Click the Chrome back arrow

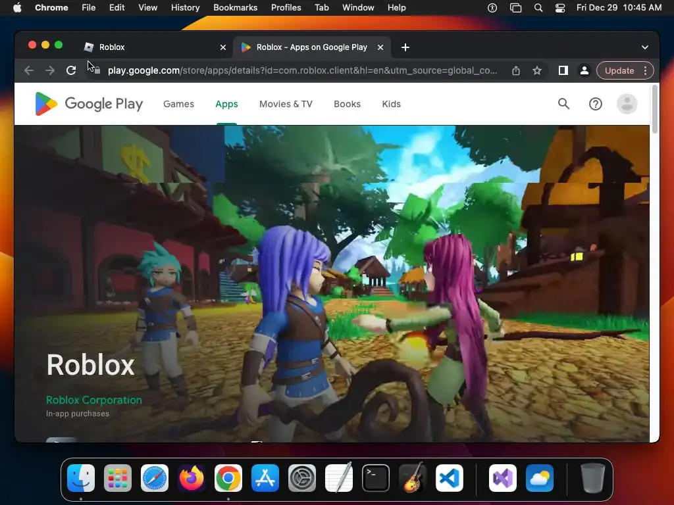point(29,70)
